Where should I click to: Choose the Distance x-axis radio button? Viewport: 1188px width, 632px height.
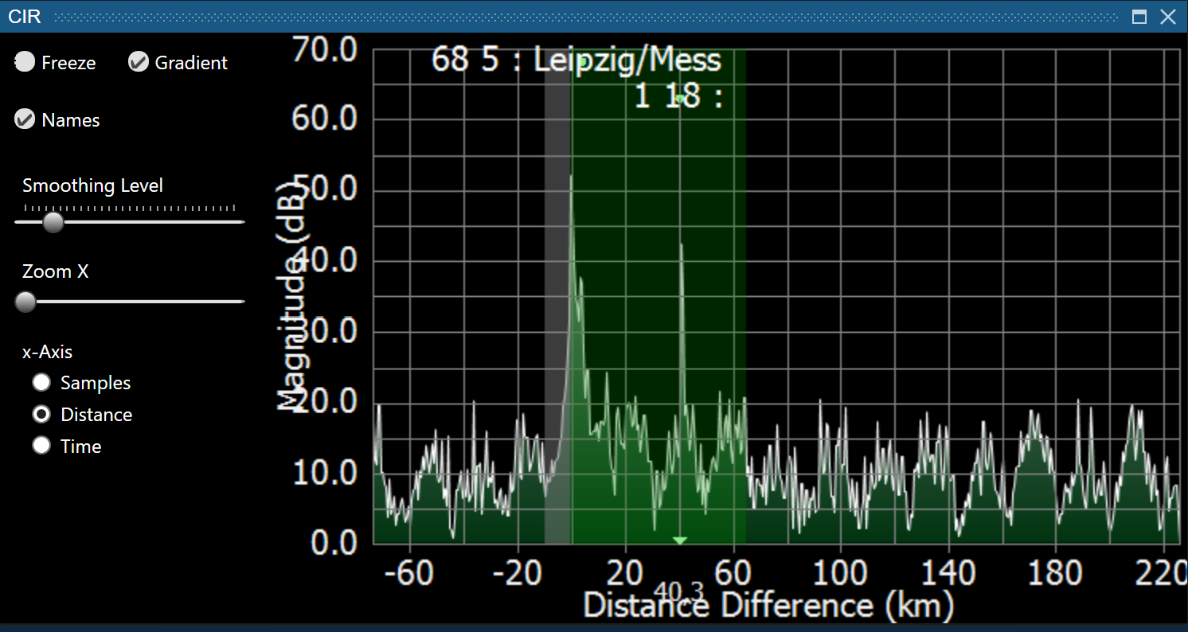(x=41, y=415)
